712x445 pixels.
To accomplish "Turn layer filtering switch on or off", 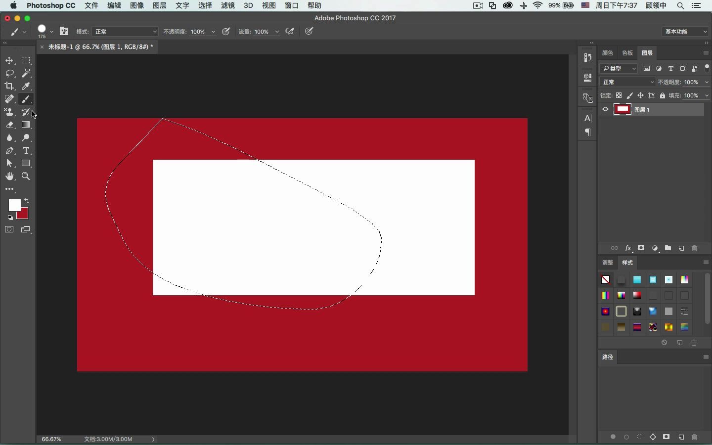I will (x=707, y=68).
